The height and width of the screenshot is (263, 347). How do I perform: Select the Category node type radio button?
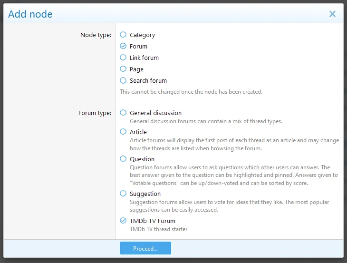click(x=123, y=35)
